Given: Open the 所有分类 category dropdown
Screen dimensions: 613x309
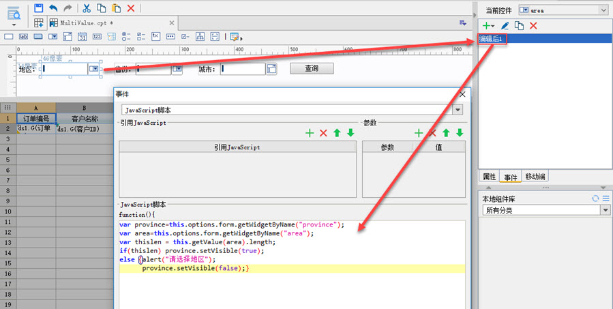Looking at the screenshot, I should tap(605, 210).
